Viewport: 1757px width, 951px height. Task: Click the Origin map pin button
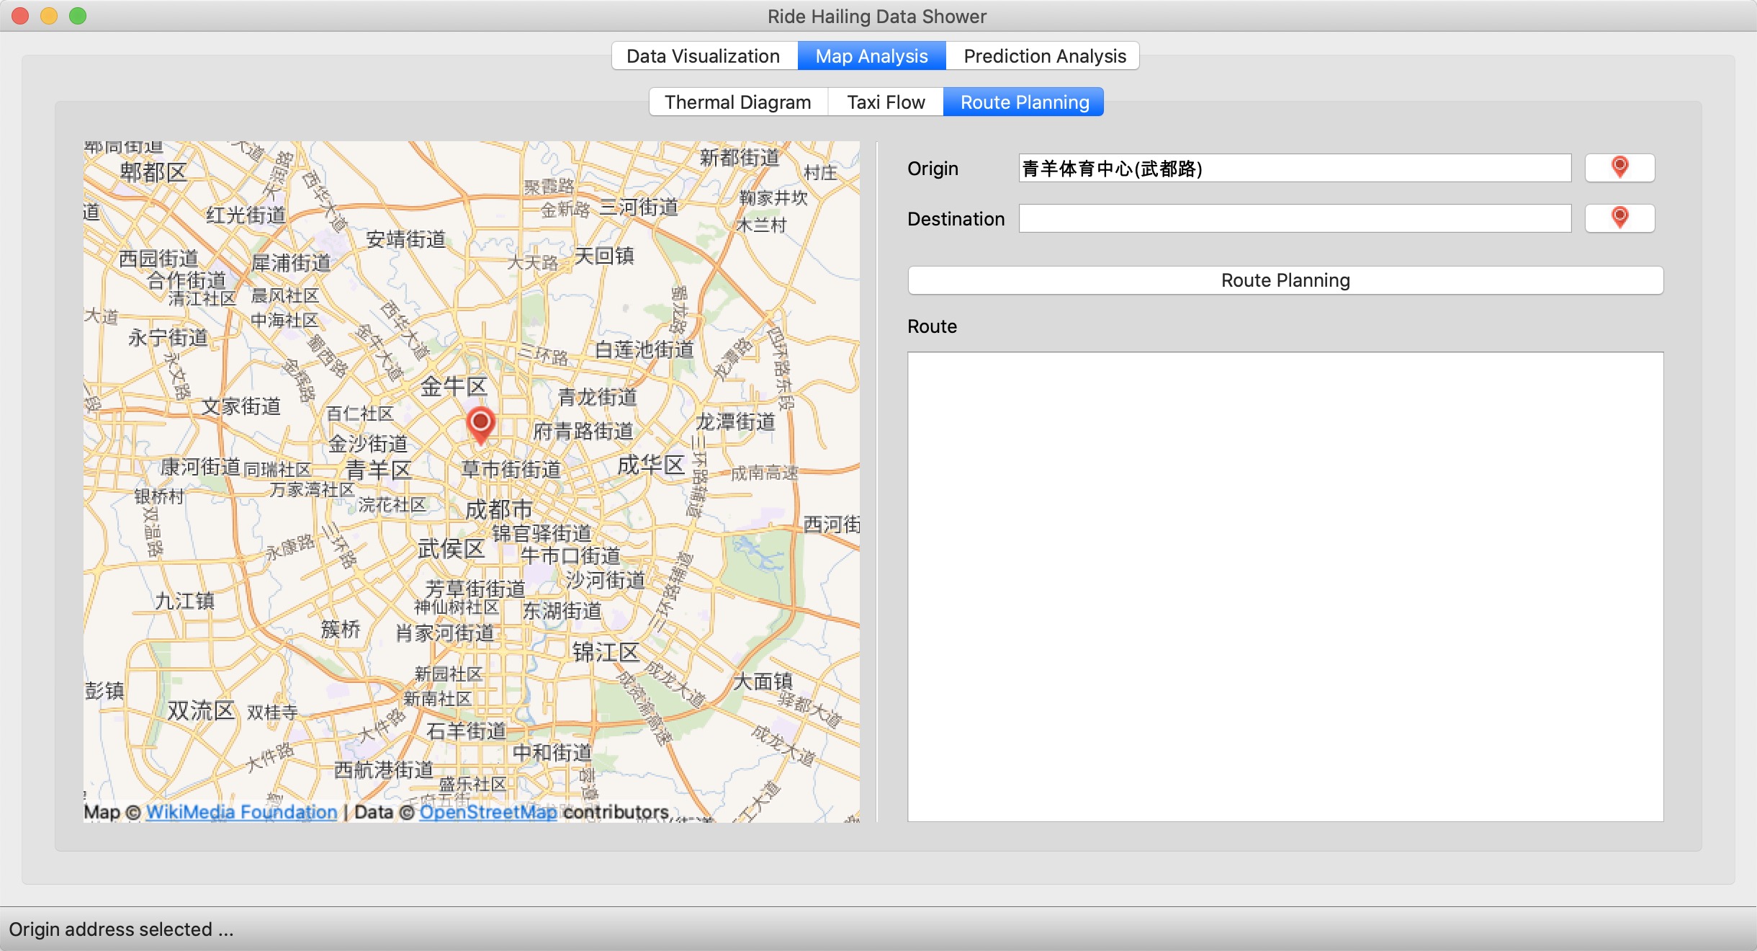pyautogui.click(x=1619, y=168)
